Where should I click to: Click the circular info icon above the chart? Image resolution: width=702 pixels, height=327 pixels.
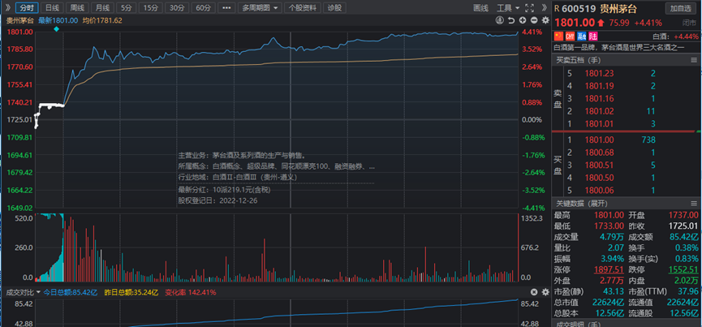(499, 20)
